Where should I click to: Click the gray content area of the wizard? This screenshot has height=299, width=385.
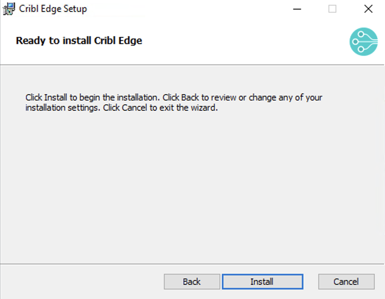[x=192, y=177]
